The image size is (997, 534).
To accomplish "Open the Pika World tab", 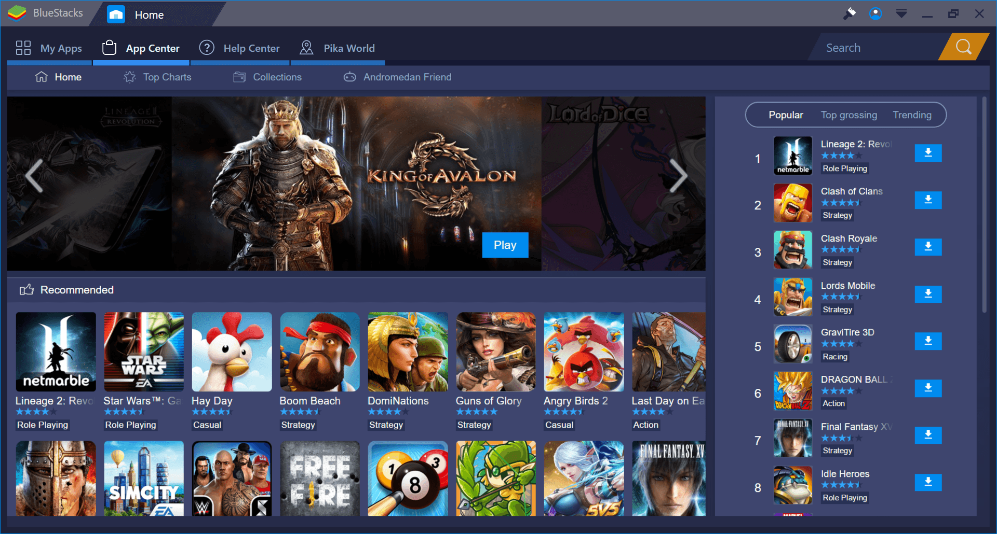I will [338, 48].
